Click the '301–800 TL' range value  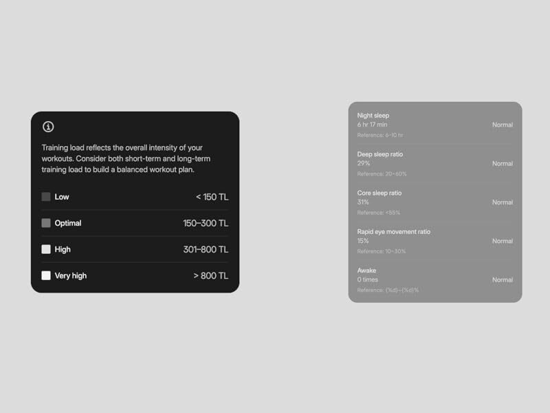click(x=206, y=249)
